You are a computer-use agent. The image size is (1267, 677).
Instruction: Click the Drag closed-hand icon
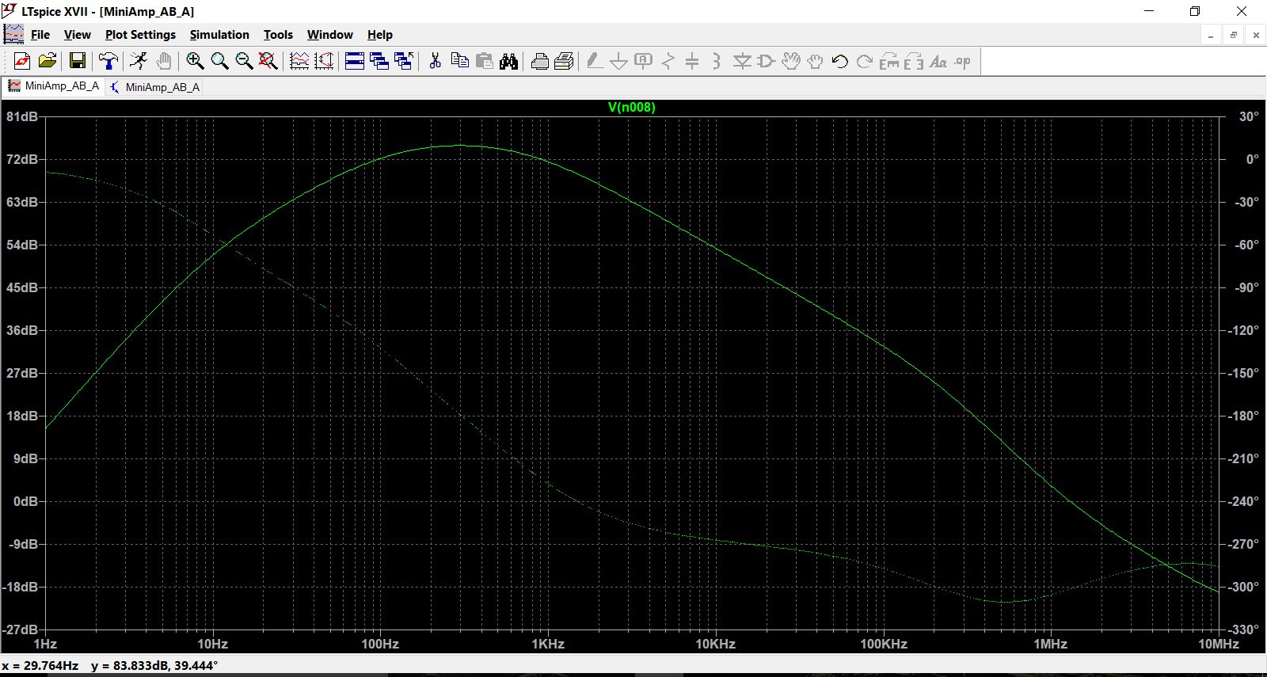click(816, 61)
